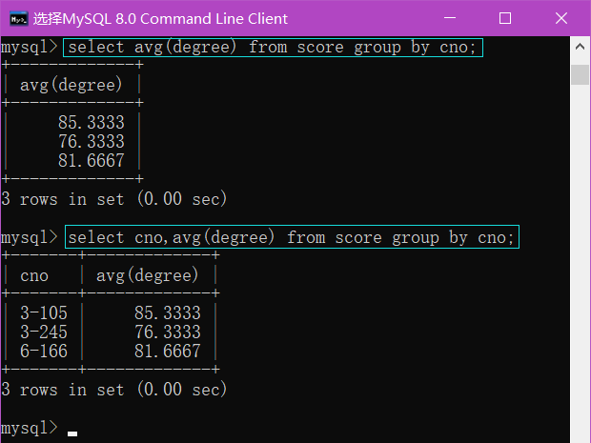The width and height of the screenshot is (591, 443).
Task: Click avg(degree) header in second result table
Action: click(148, 275)
